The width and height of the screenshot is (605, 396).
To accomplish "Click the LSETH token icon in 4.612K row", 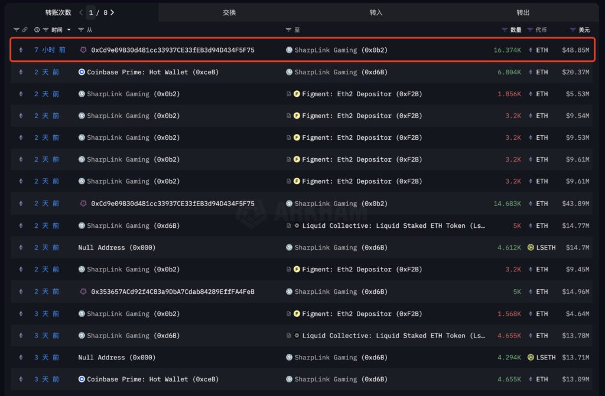I will point(531,248).
